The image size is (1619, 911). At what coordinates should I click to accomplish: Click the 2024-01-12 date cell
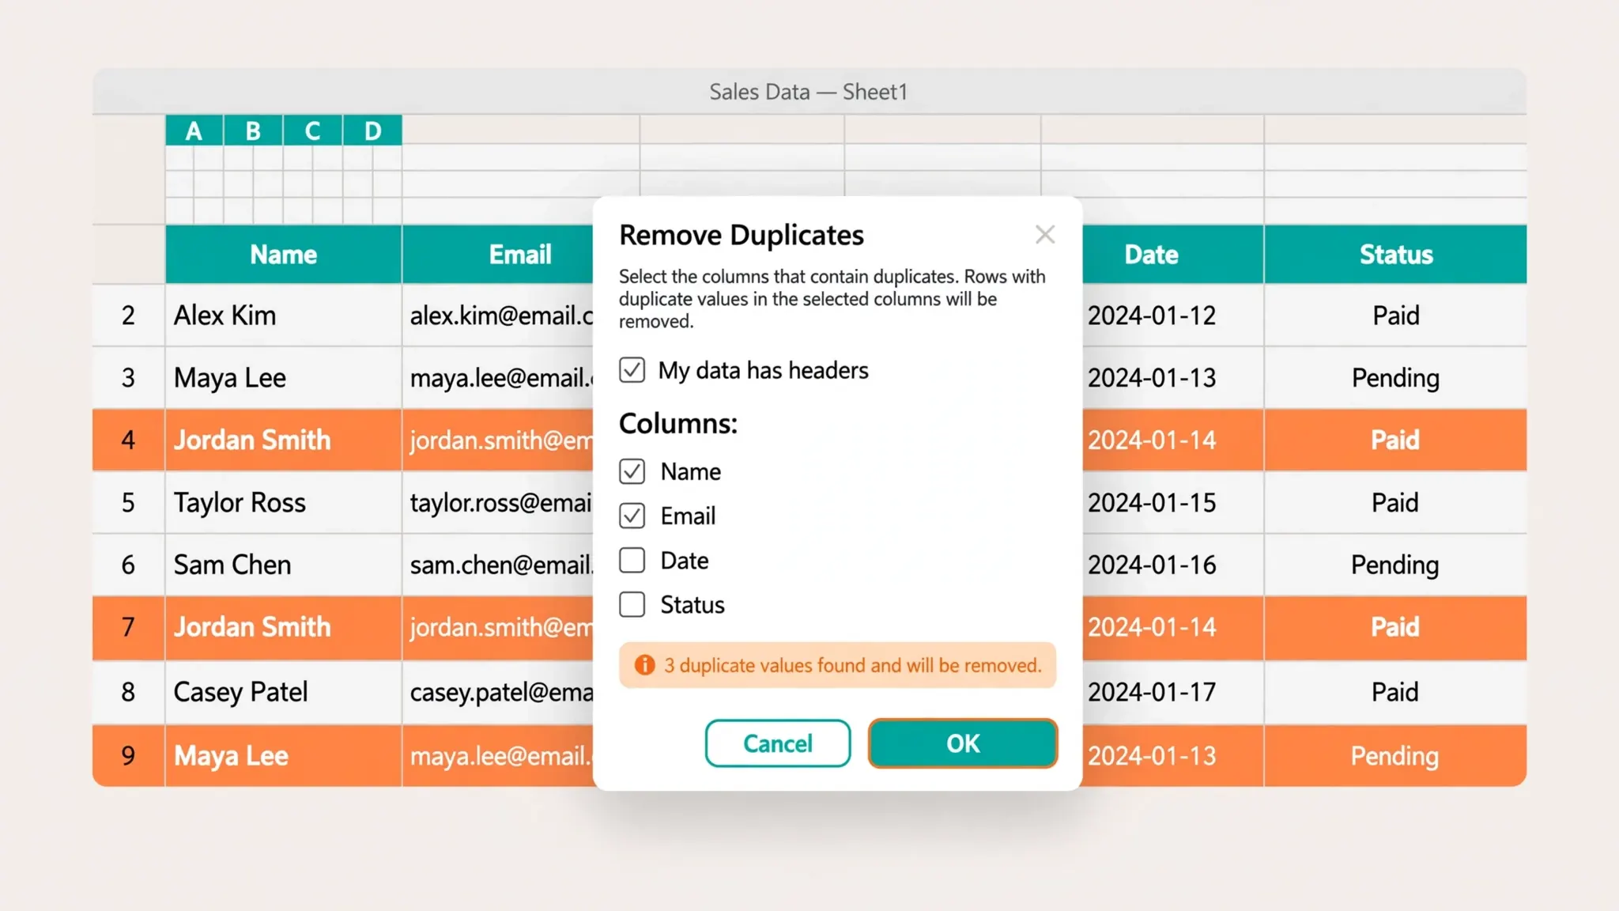pyautogui.click(x=1173, y=316)
